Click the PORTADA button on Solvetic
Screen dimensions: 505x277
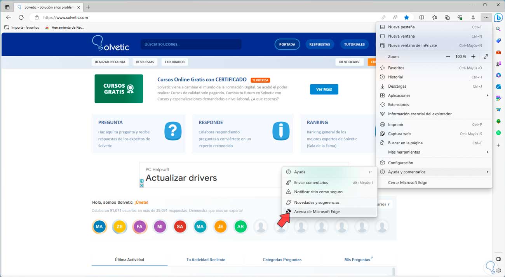click(287, 44)
